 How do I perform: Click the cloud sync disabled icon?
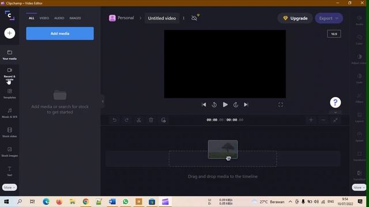pyautogui.click(x=195, y=18)
